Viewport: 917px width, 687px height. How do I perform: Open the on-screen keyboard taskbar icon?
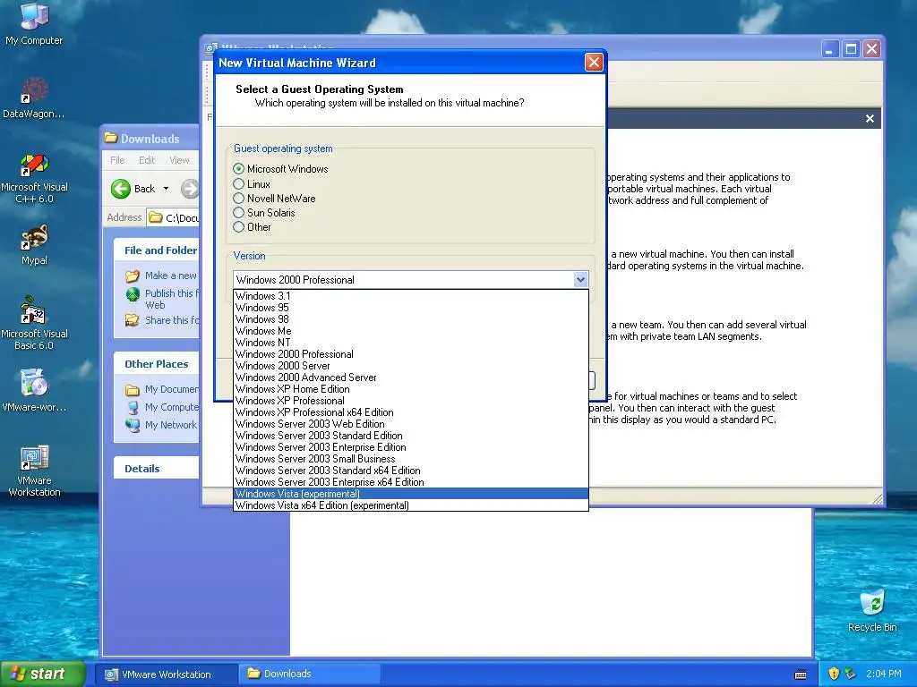coord(801,674)
